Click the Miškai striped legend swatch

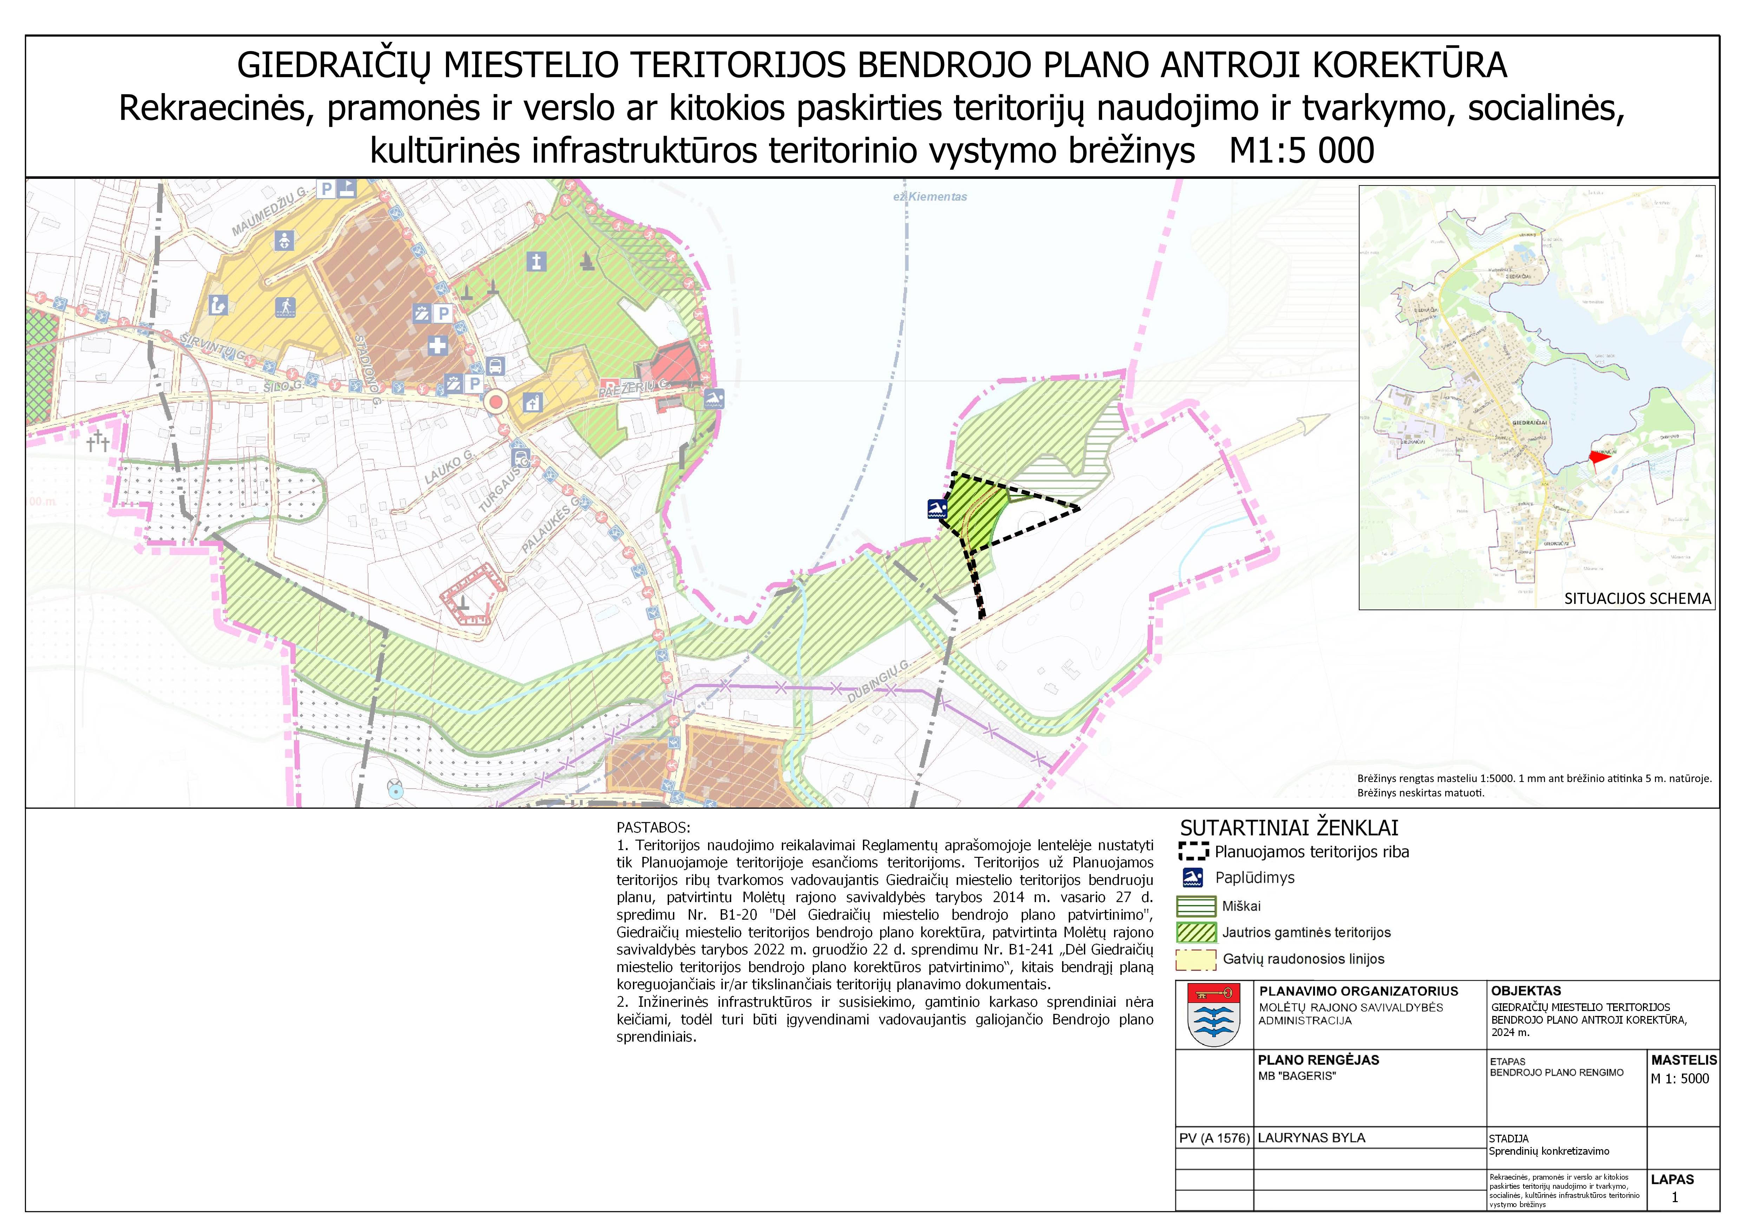(1196, 906)
